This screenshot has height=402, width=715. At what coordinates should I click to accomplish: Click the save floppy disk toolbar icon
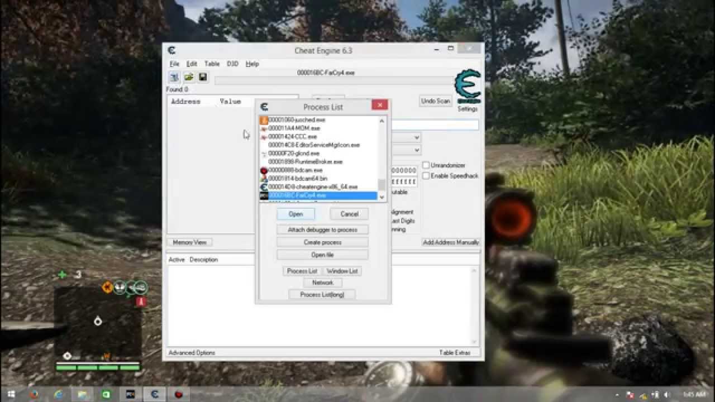[202, 77]
